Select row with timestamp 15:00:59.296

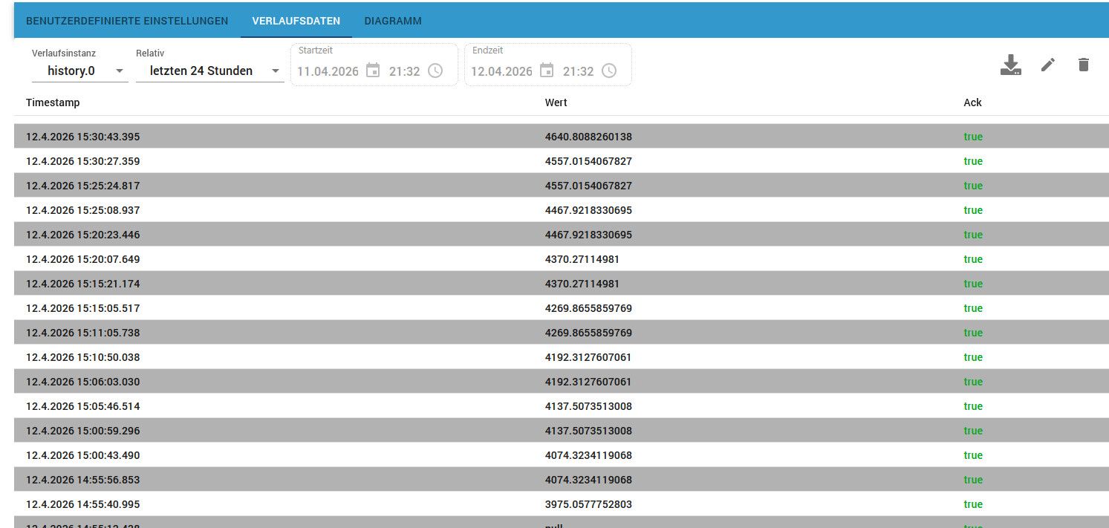tap(562, 431)
